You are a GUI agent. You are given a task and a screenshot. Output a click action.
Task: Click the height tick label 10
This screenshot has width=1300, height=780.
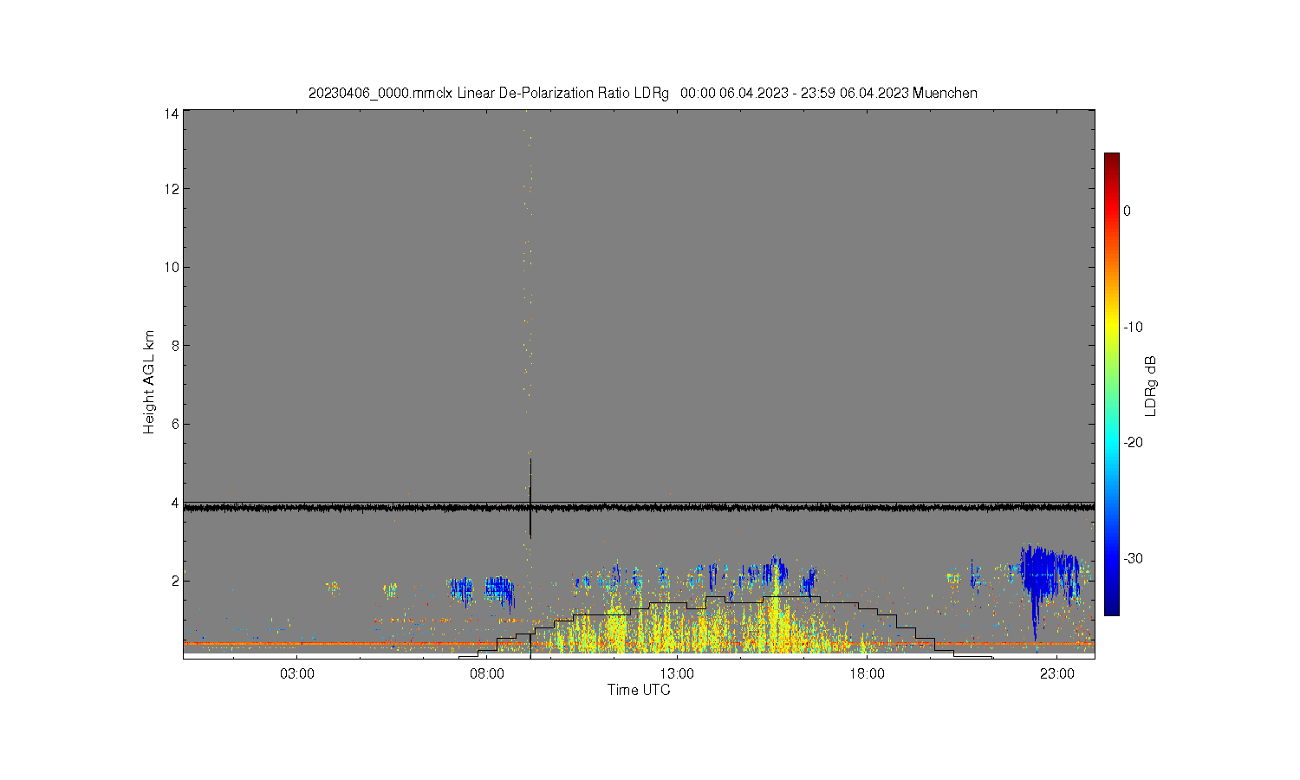pyautogui.click(x=172, y=267)
